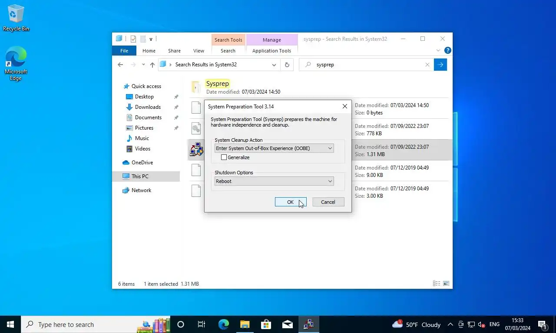Open Microsoft Store from the taskbar

[x=266, y=324]
